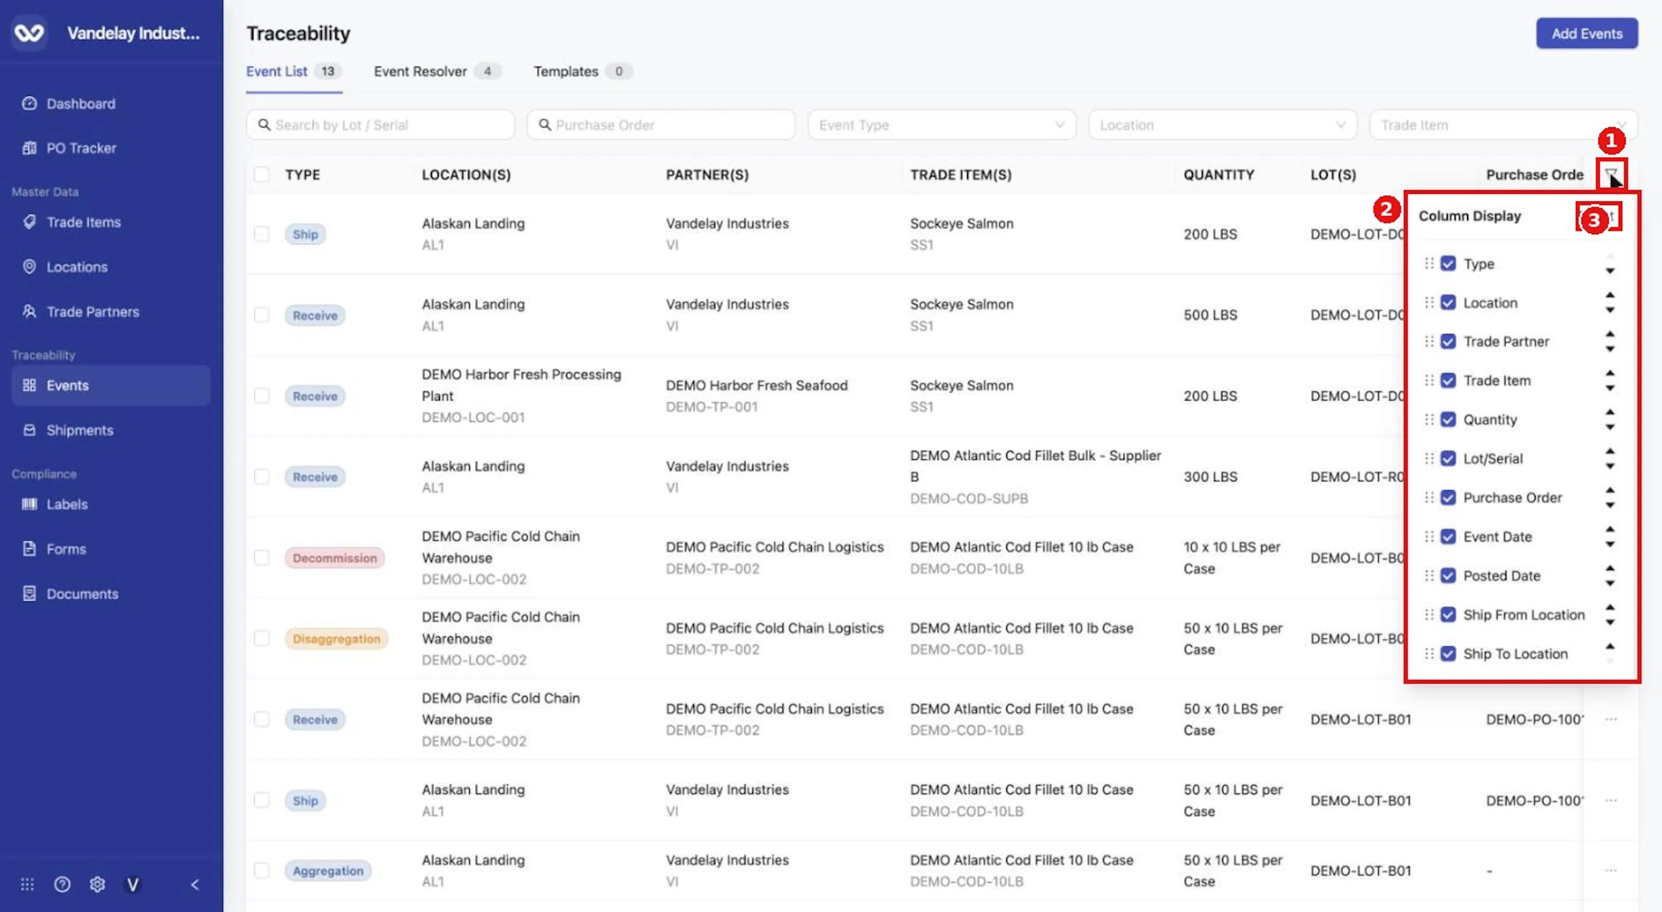Open the Location filter dropdown

pos(1222,125)
